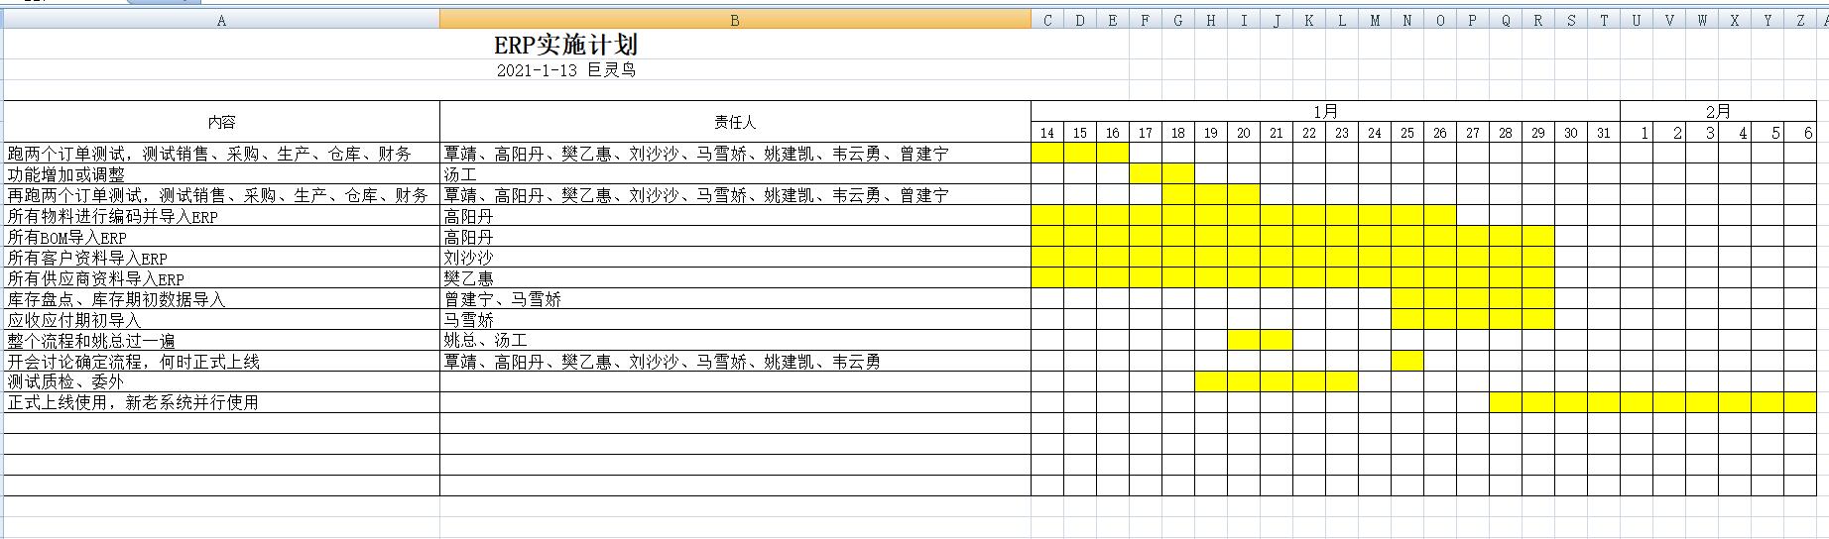The height and width of the screenshot is (539, 1829).
Task: Select the day 14 date cell
Action: (x=1047, y=133)
